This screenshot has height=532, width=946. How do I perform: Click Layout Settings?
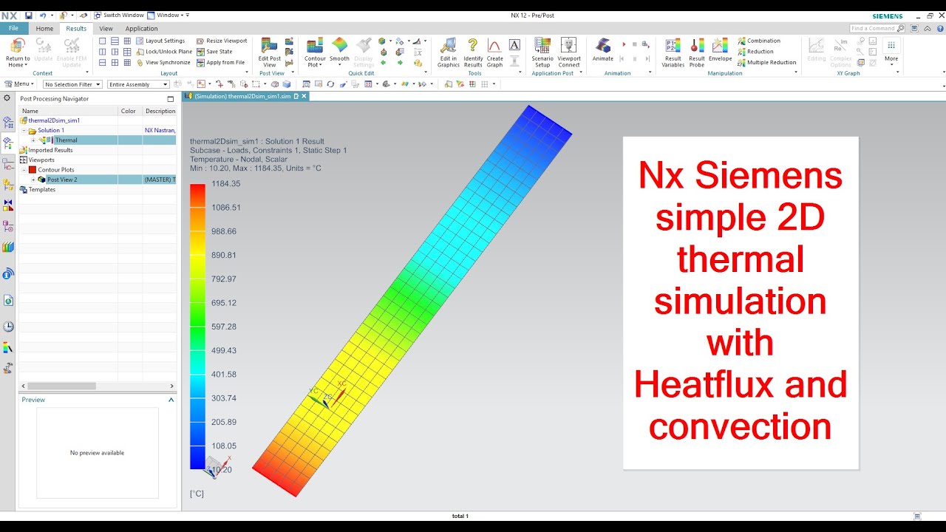(160, 41)
